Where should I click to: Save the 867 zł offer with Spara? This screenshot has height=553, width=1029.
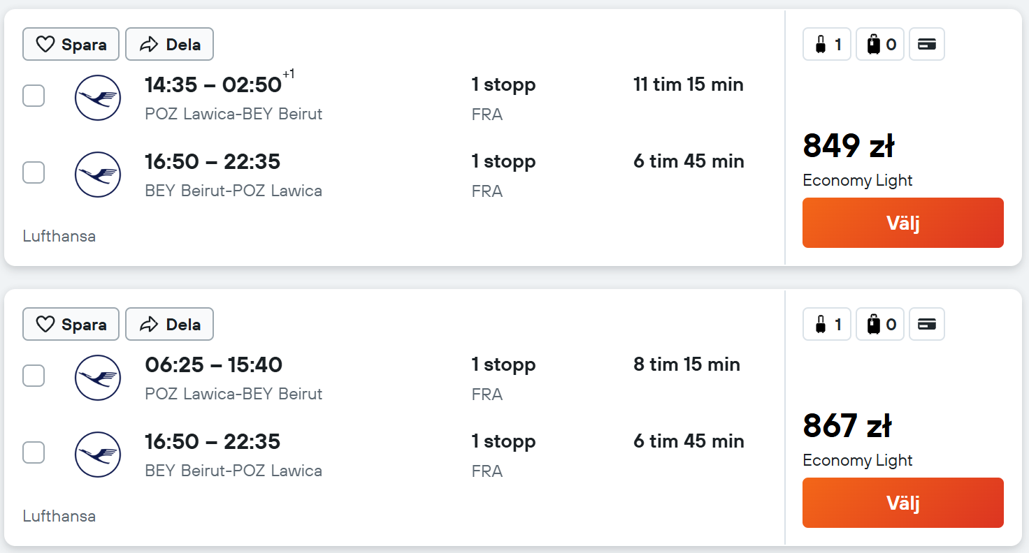click(x=71, y=325)
